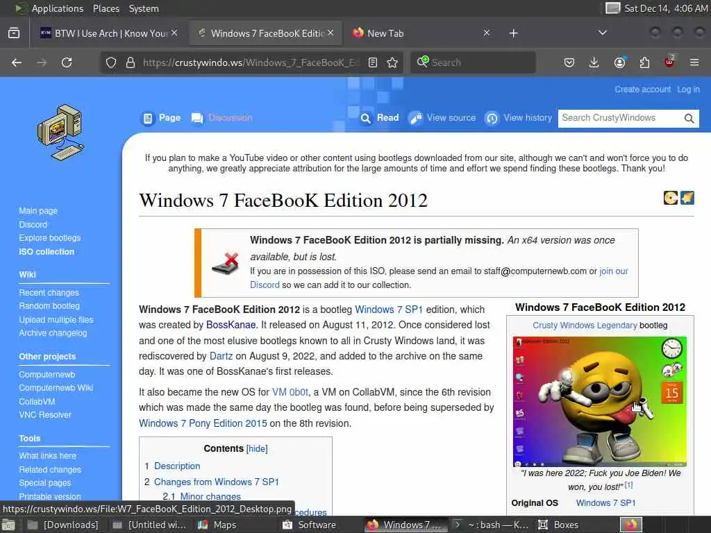
Task: Open the Firefox hamburger menu
Action: click(694, 62)
